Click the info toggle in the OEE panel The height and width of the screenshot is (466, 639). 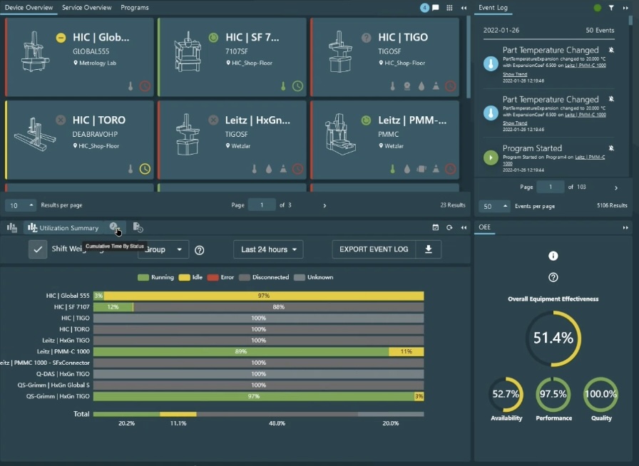pyautogui.click(x=553, y=255)
